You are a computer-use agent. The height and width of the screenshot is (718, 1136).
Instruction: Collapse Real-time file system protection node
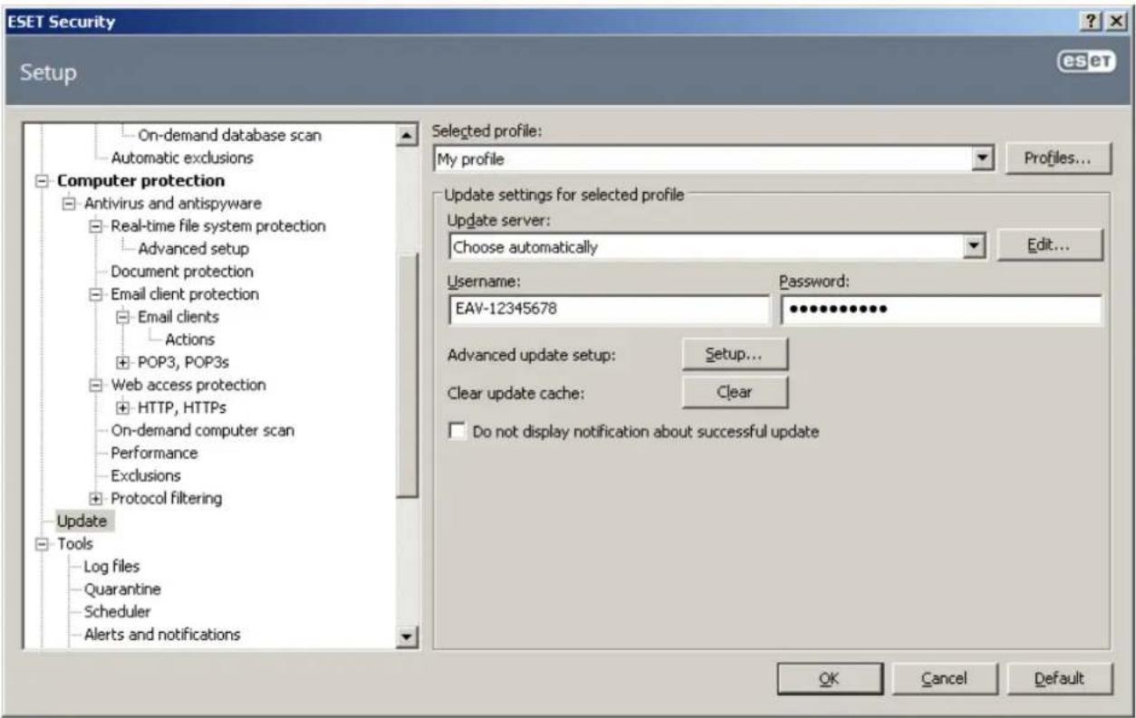(94, 225)
